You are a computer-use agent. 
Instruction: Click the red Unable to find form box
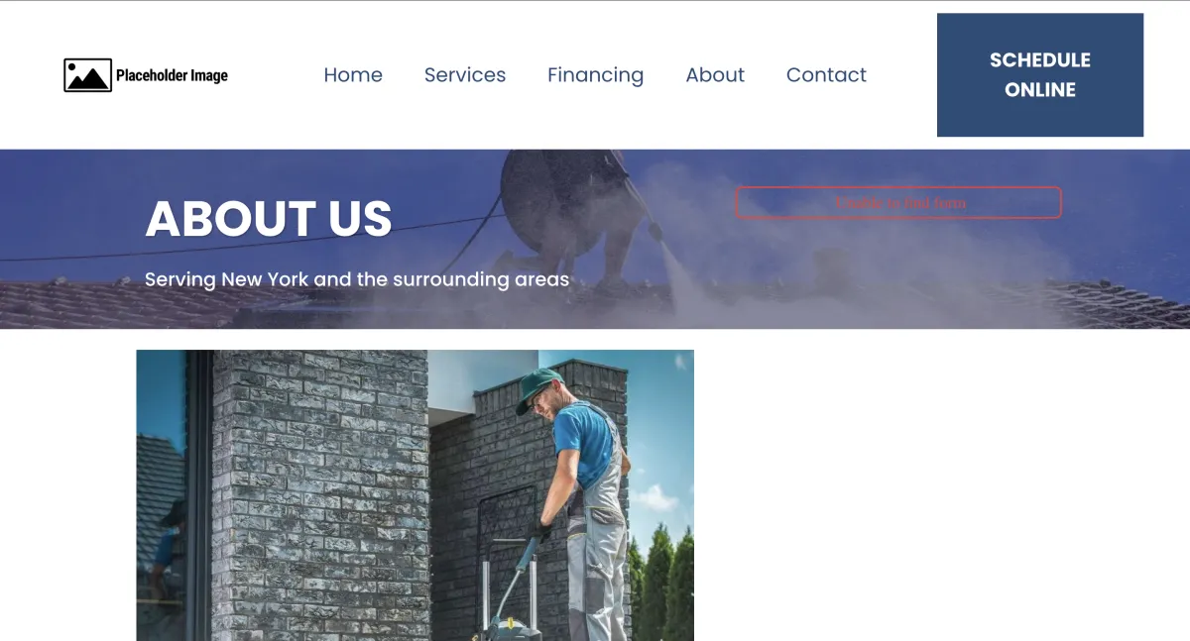898,202
